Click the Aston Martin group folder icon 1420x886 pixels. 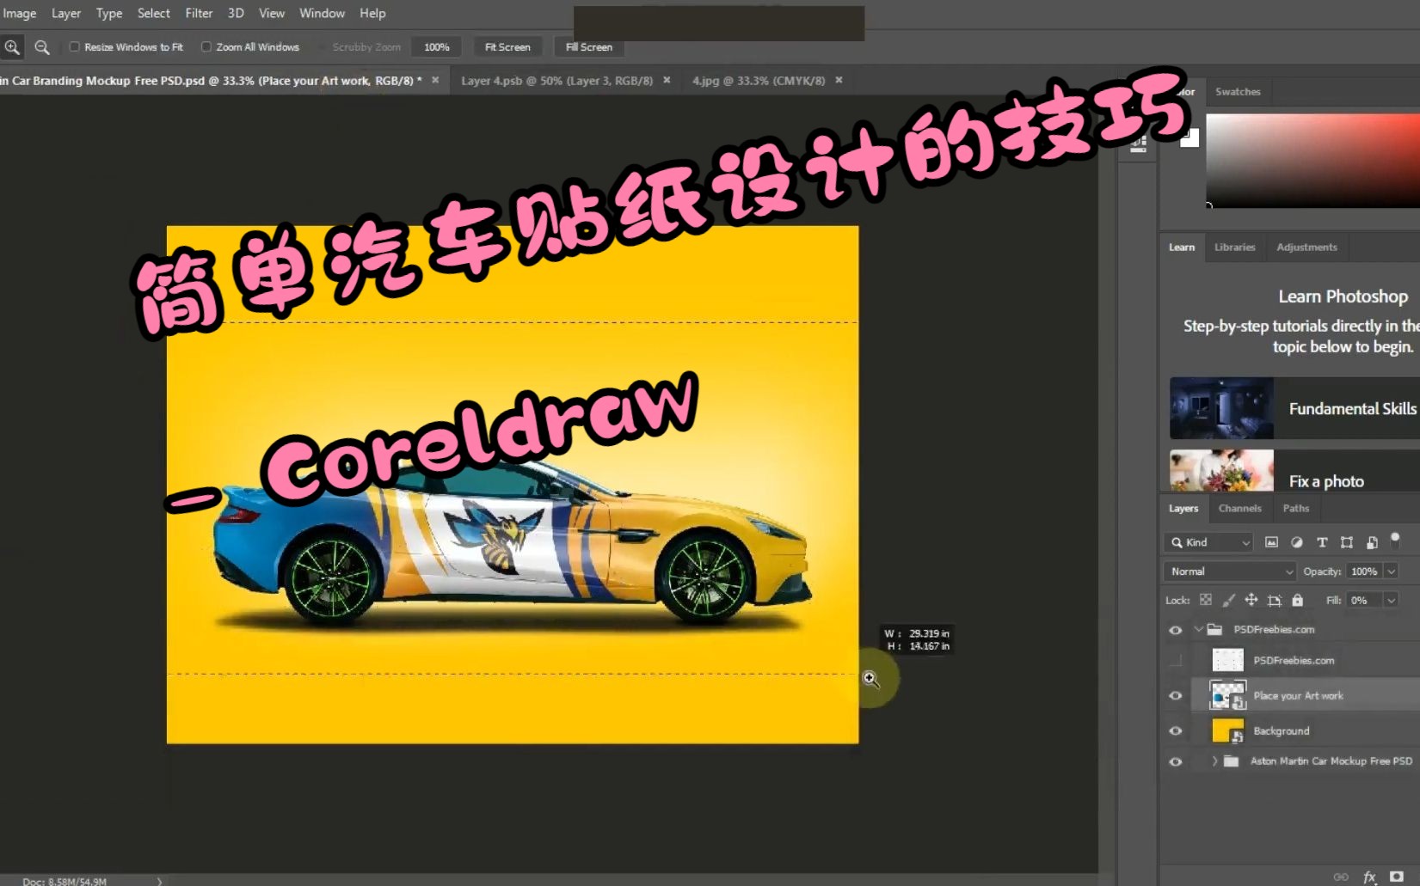pos(1231,761)
